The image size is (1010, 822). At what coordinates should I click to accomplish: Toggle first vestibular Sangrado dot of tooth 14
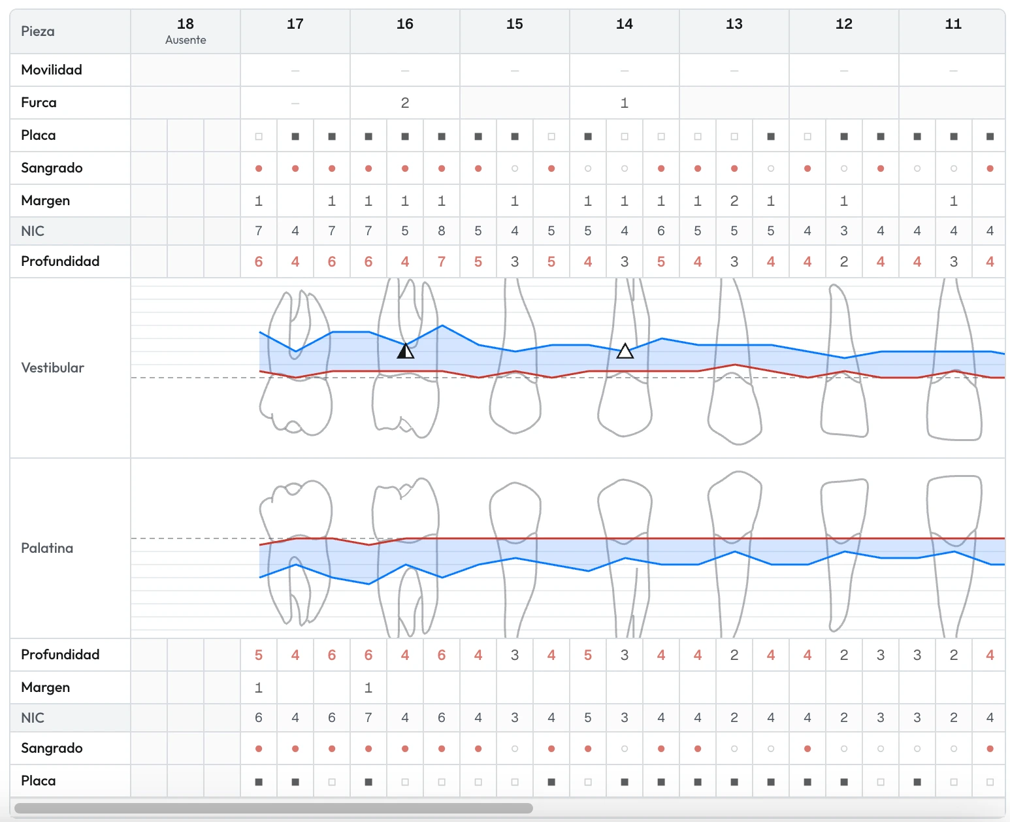(588, 169)
